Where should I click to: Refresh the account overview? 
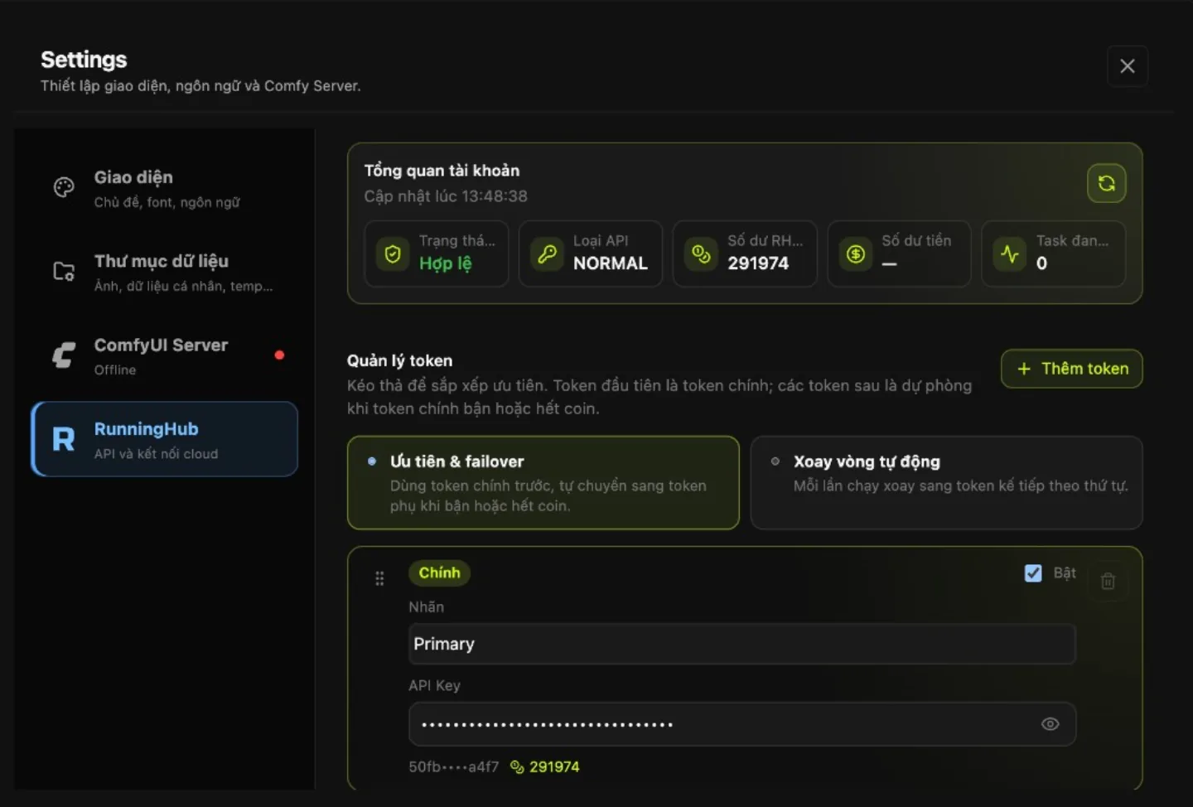(x=1106, y=183)
